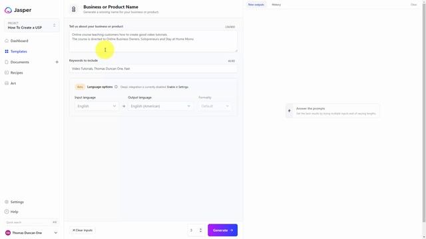Expand the Thomas Duncan One account menu
This screenshot has height=239, width=426.
pos(31,233)
